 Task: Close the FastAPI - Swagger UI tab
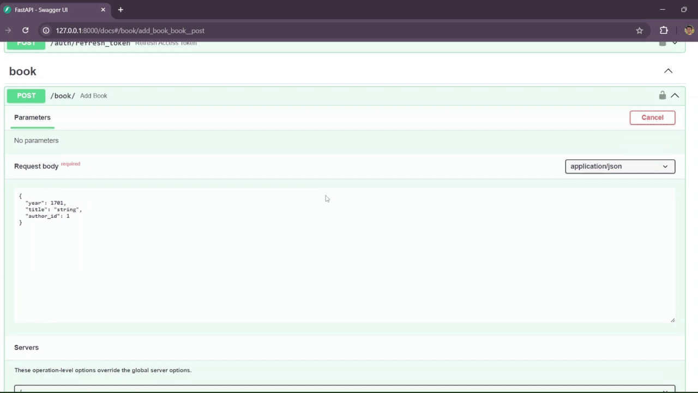[103, 10]
